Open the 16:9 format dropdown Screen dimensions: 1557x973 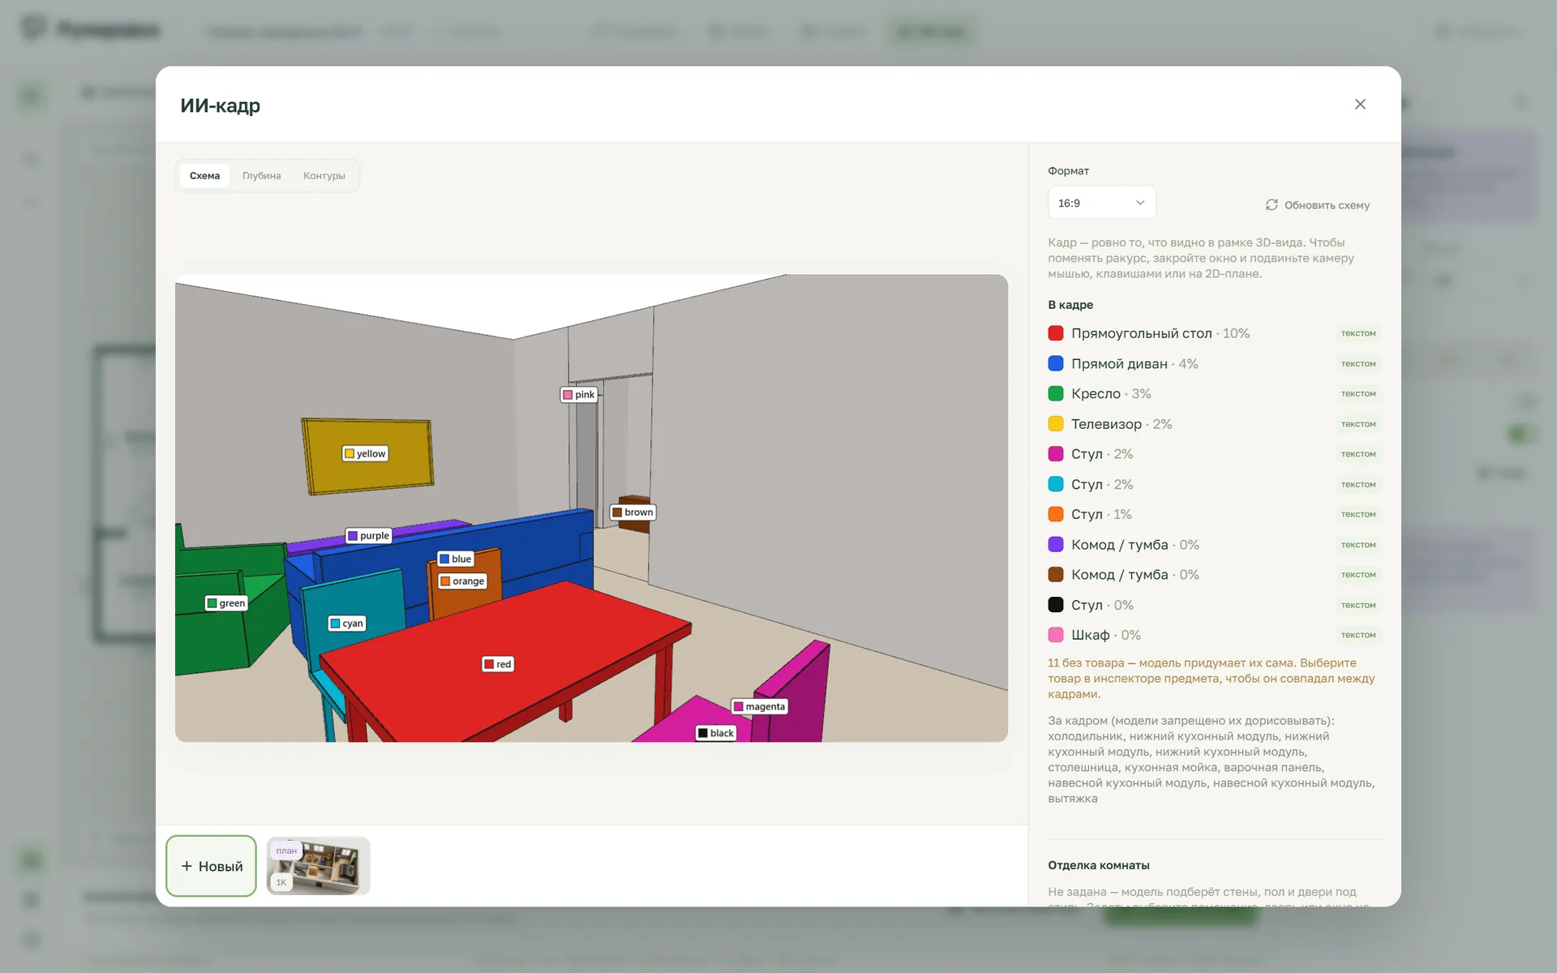tap(1101, 203)
